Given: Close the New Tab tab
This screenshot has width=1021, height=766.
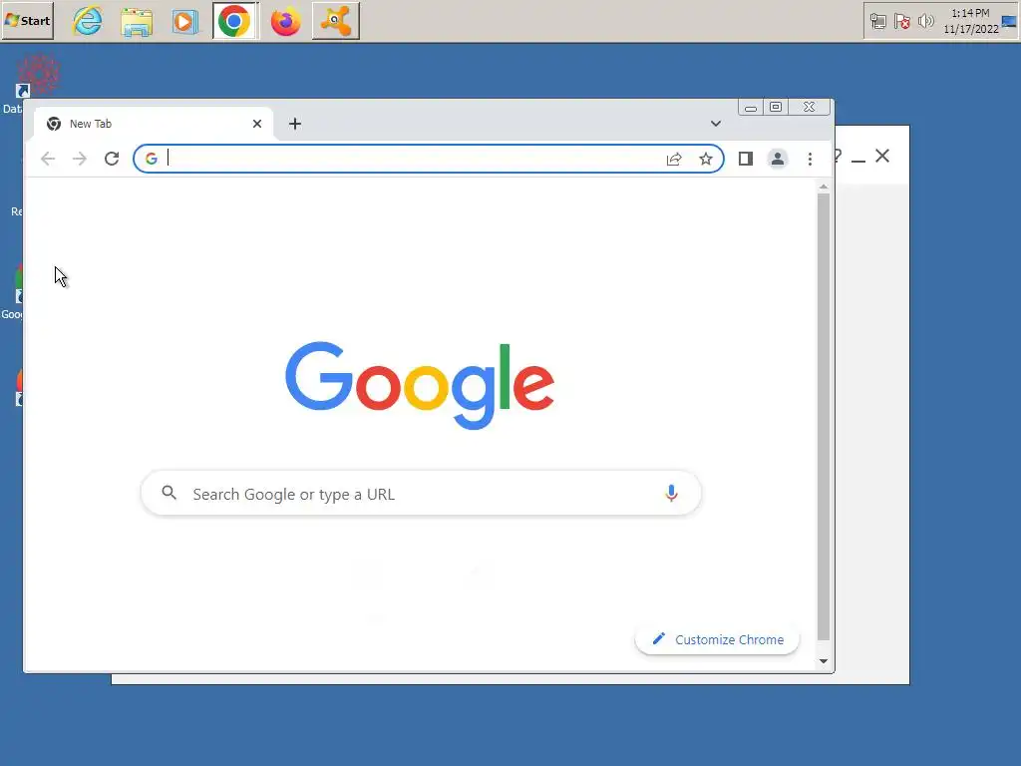Looking at the screenshot, I should 257,124.
